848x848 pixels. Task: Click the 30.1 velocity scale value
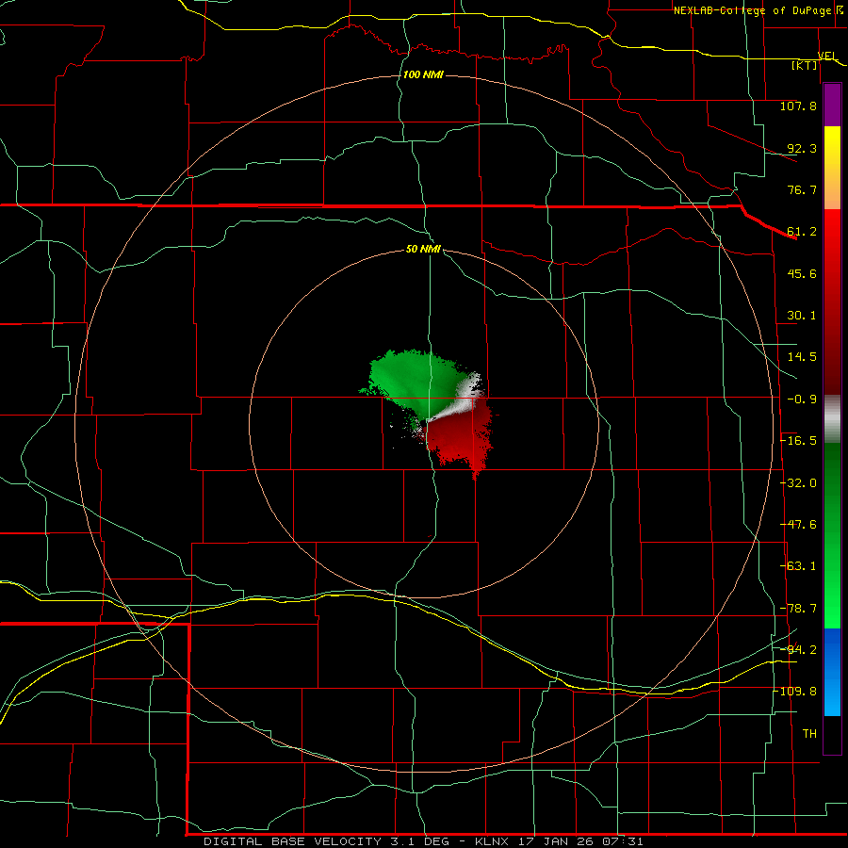[x=802, y=316]
